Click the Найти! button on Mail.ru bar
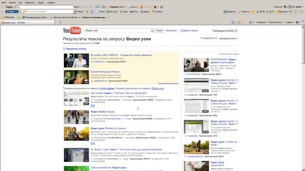 [x=80, y=11]
